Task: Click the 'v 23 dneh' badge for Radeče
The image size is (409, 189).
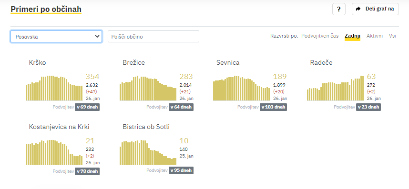Action: tap(368, 107)
